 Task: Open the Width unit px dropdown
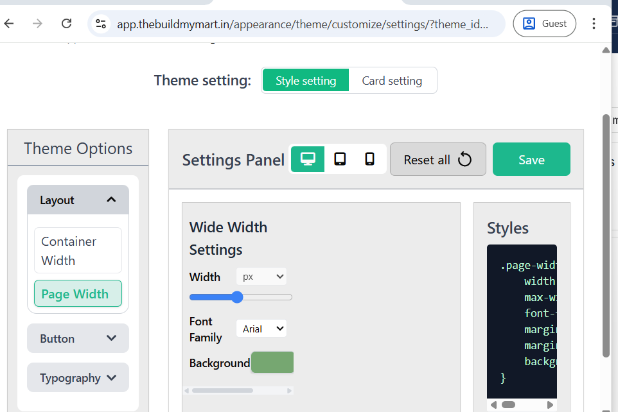[261, 277]
